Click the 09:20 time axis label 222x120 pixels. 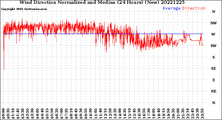point(81,114)
